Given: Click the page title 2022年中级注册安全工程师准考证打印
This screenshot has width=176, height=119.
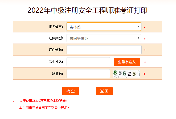Looking at the screenshot, I should pyautogui.click(x=88, y=10).
